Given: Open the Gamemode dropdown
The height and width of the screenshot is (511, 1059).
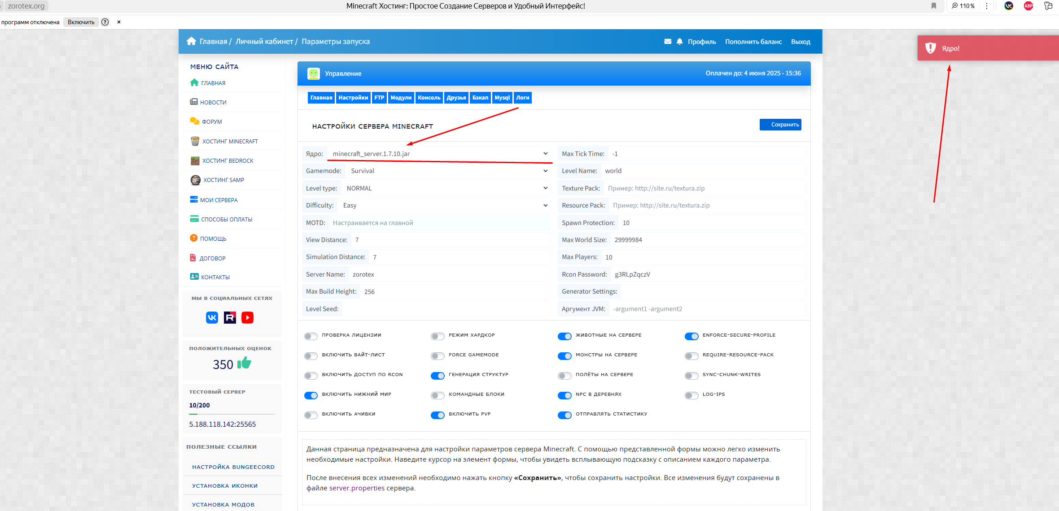Looking at the screenshot, I should pos(449,171).
